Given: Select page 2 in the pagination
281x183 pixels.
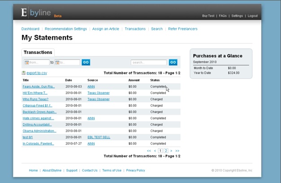Looking at the screenshot, I should tap(166, 151).
